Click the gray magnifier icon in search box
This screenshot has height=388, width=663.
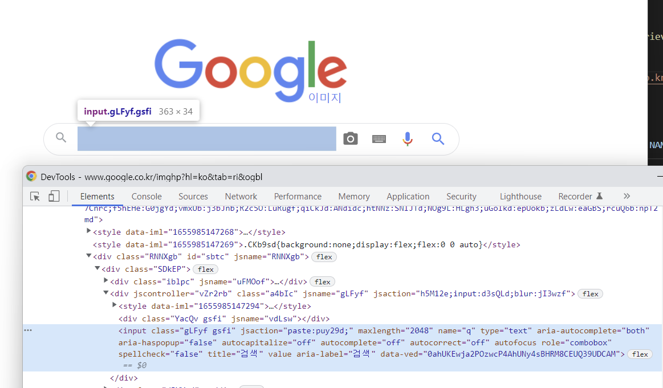point(62,137)
